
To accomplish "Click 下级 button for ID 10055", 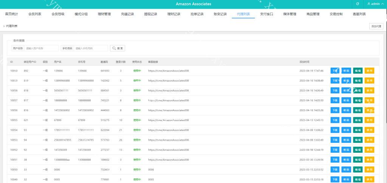I will (335, 120).
